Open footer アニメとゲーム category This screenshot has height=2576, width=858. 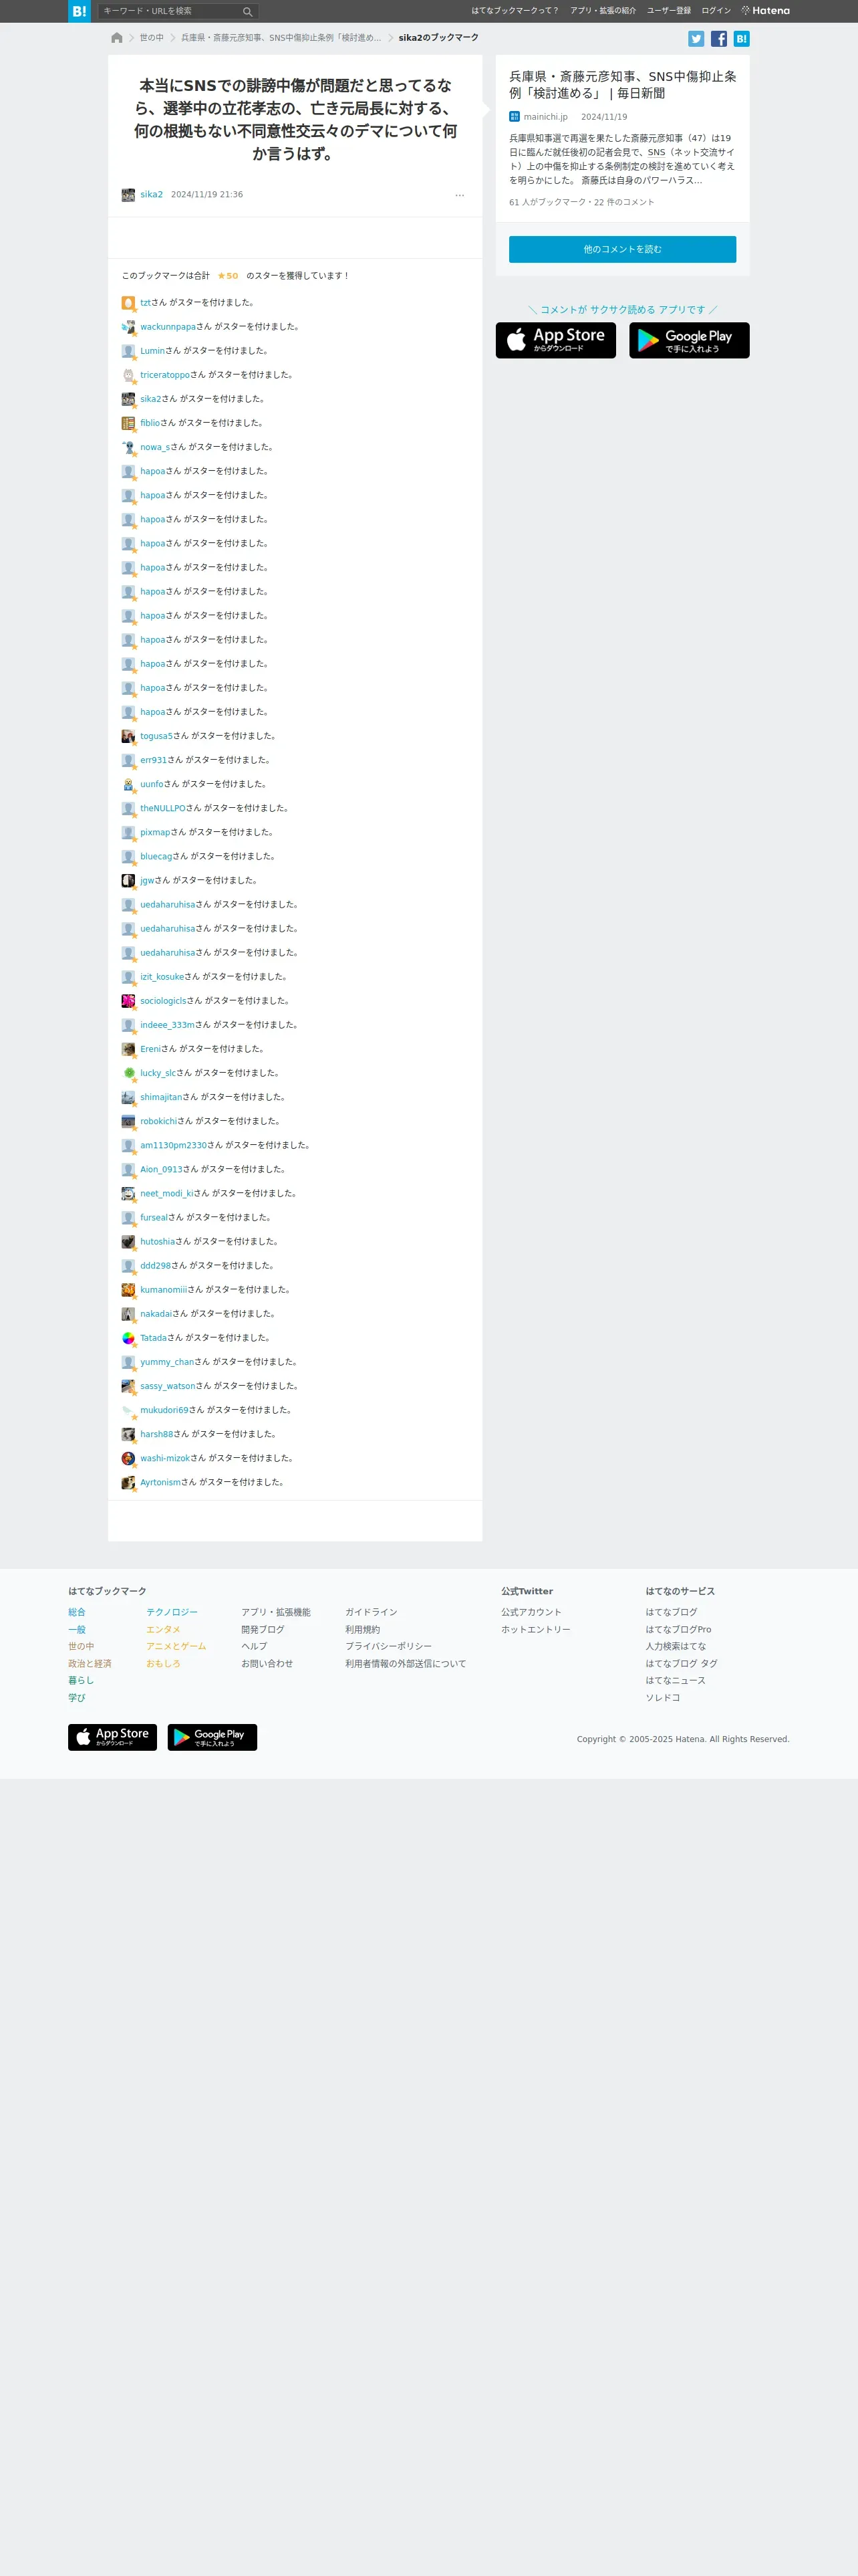176,1646
